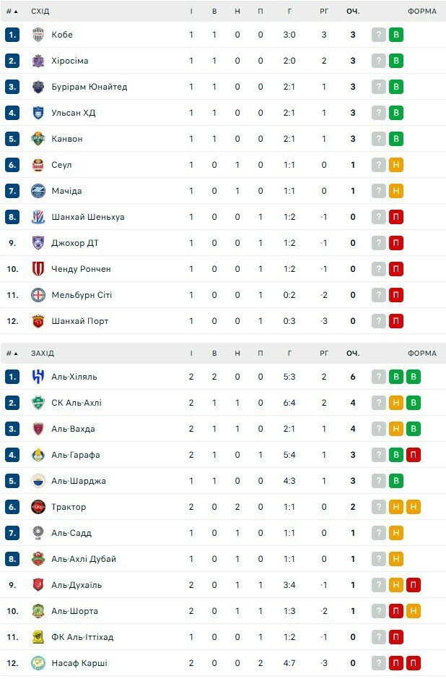Click Кобе's green В form badge
The height and width of the screenshot is (679, 446).
pyautogui.click(x=395, y=35)
